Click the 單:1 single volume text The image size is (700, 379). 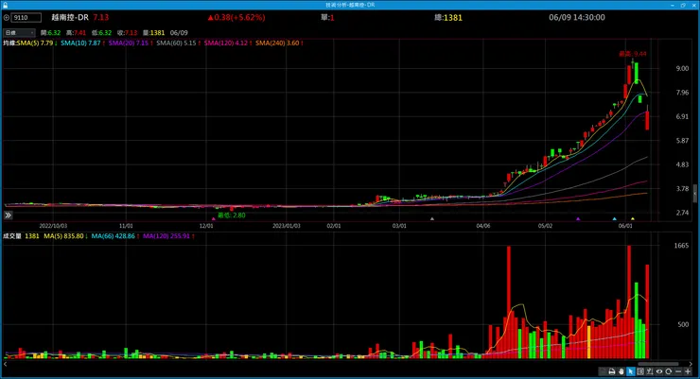point(327,17)
